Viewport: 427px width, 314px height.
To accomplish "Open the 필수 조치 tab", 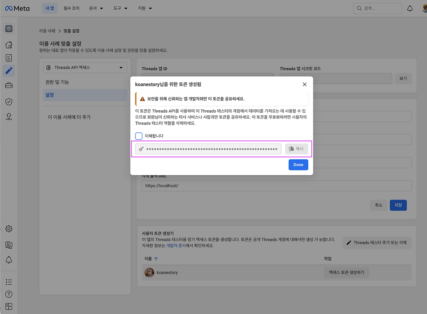I will coord(72,8).
